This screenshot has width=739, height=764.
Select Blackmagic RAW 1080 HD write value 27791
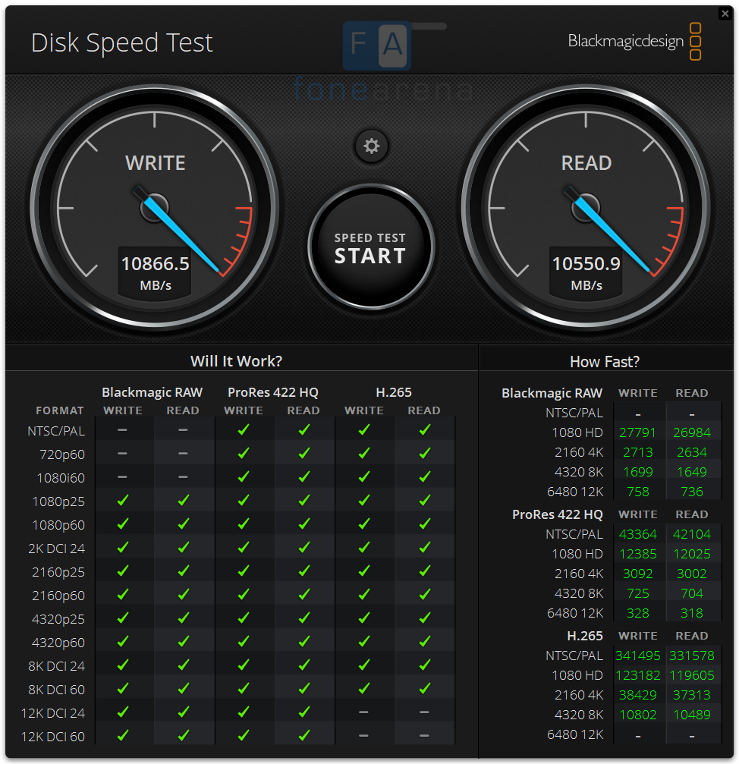coord(637,432)
